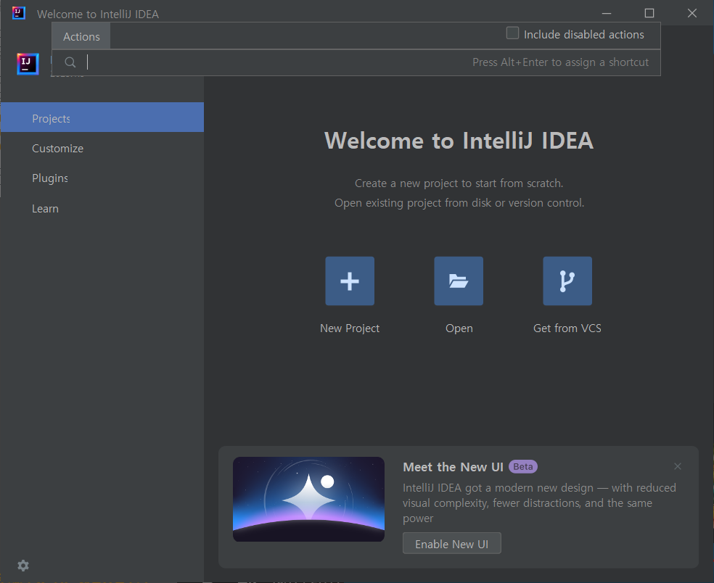The image size is (714, 583).
Task: Click the Enable New UI button
Action: pyautogui.click(x=452, y=543)
